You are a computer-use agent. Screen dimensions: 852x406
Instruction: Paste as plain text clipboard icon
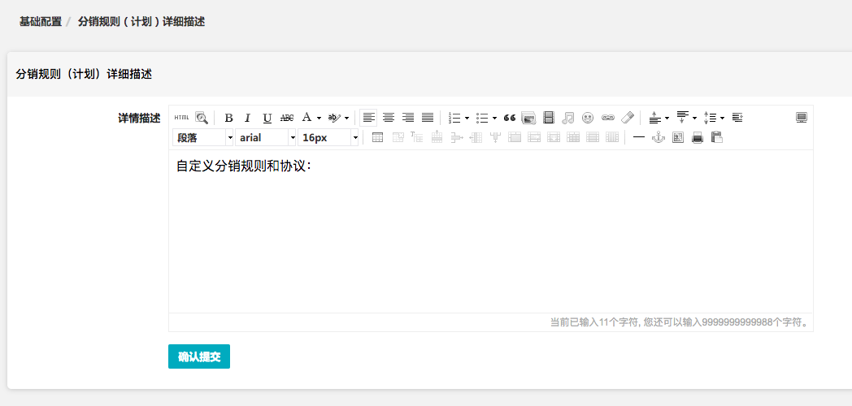[717, 137]
